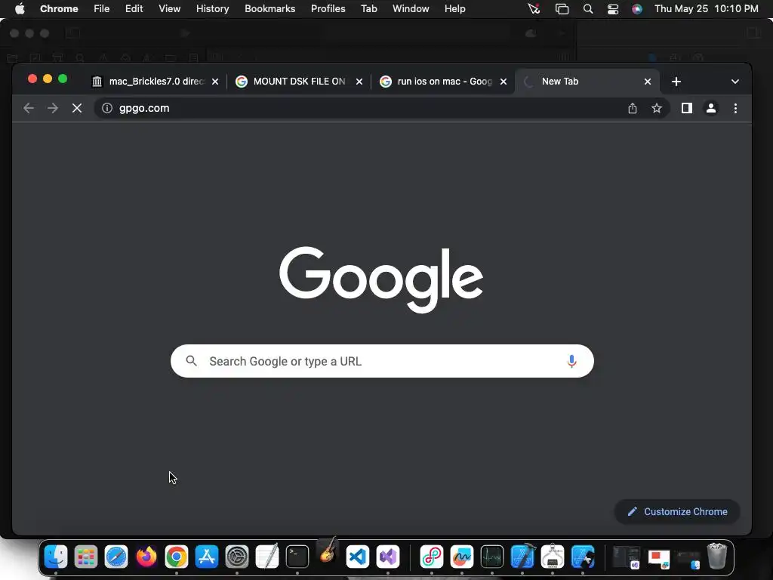The image size is (773, 580).
Task: Click magnifier icon in Google search box
Action: (x=191, y=361)
